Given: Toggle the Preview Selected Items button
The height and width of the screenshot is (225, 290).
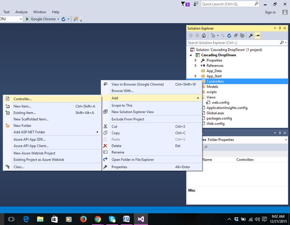Looking at the screenshot, I should coord(258,35).
